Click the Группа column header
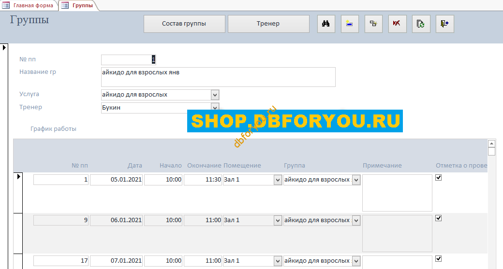Image resolution: width=503 pixels, height=269 pixels. (x=295, y=166)
